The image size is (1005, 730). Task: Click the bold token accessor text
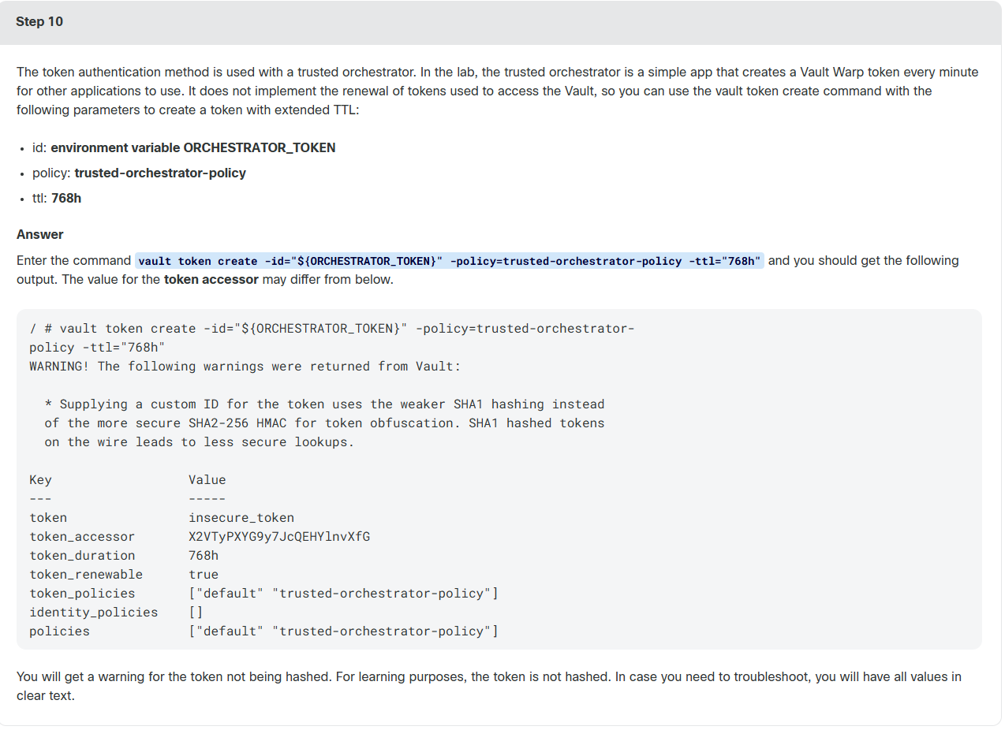tap(211, 279)
